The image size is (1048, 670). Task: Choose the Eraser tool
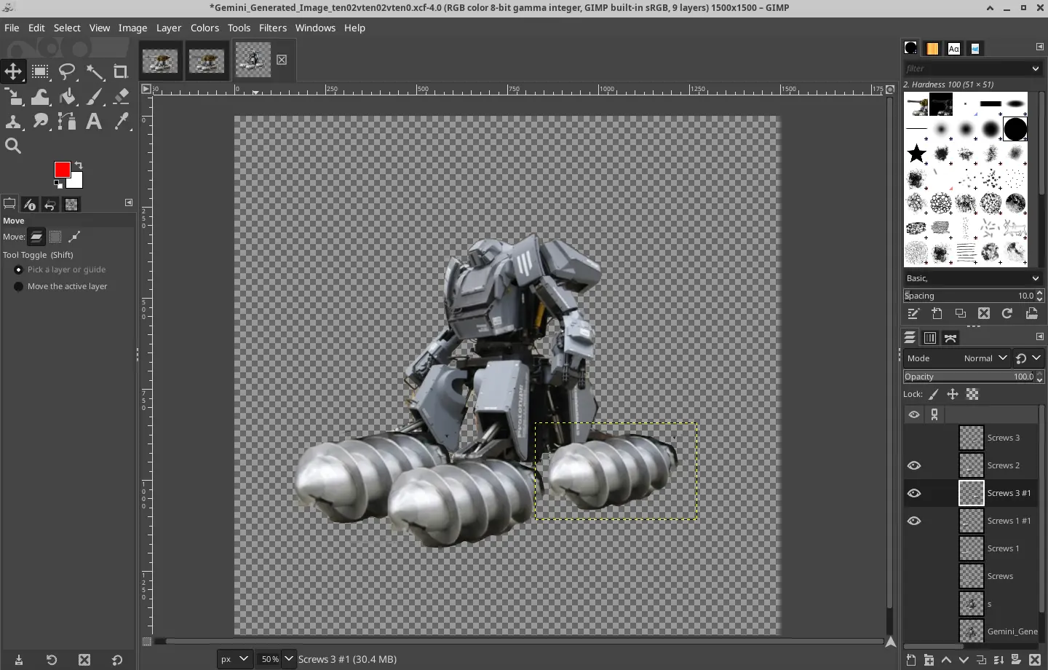click(x=121, y=96)
